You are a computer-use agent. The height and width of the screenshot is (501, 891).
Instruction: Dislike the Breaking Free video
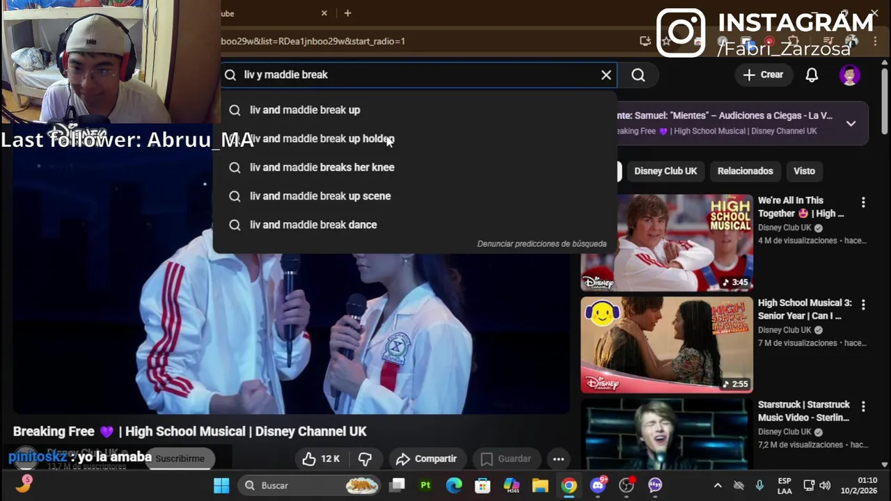click(365, 459)
